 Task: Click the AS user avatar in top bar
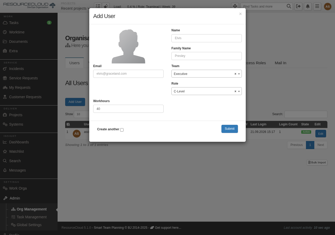pos(328,7)
